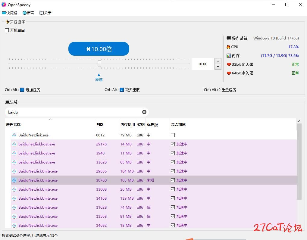
Task: Decrease speed with the spinner down arrow
Action: (x=218, y=67)
